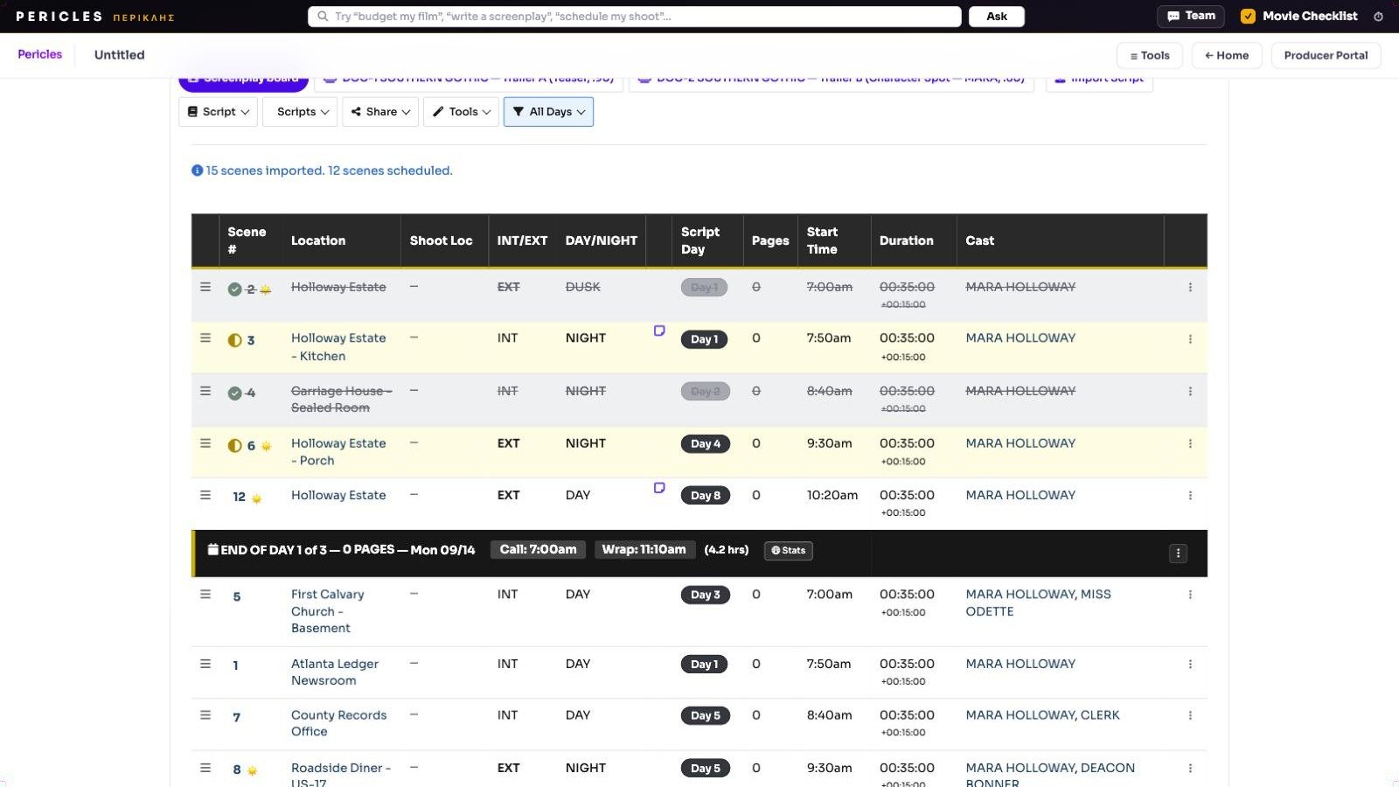Open the Producer Portal
1399x787 pixels.
pyautogui.click(x=1326, y=55)
